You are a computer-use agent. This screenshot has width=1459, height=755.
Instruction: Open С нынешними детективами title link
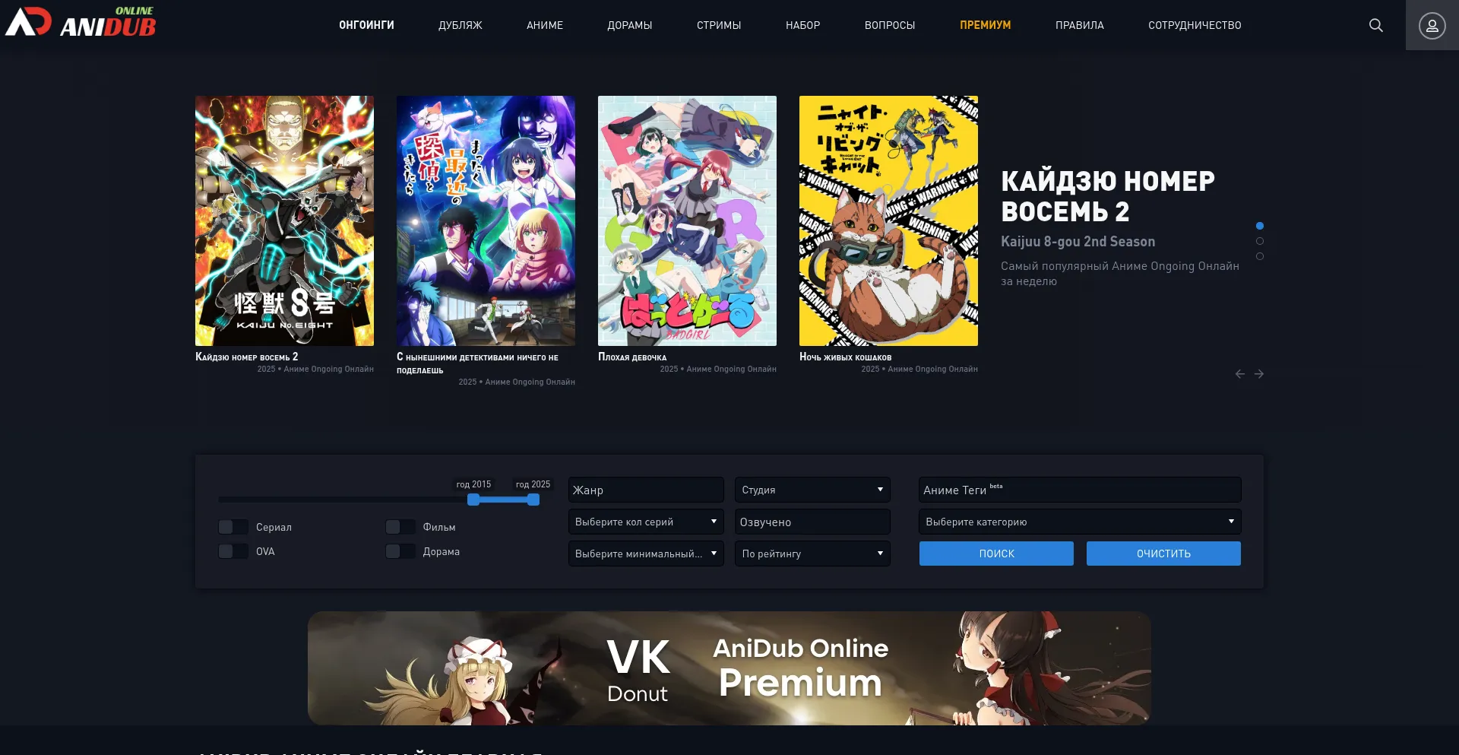click(x=477, y=363)
